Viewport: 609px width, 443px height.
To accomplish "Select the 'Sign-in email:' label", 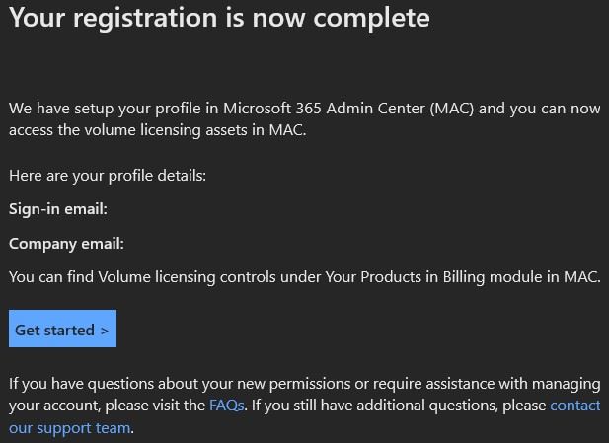I will pyautogui.click(x=57, y=209).
